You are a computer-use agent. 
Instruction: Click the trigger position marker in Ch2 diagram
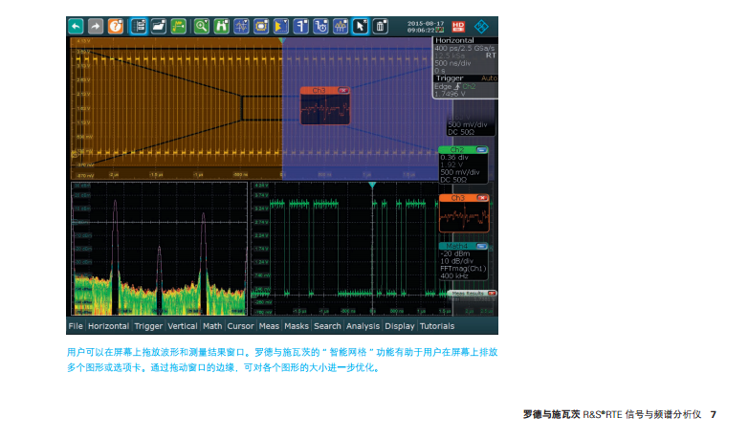coord(372,185)
